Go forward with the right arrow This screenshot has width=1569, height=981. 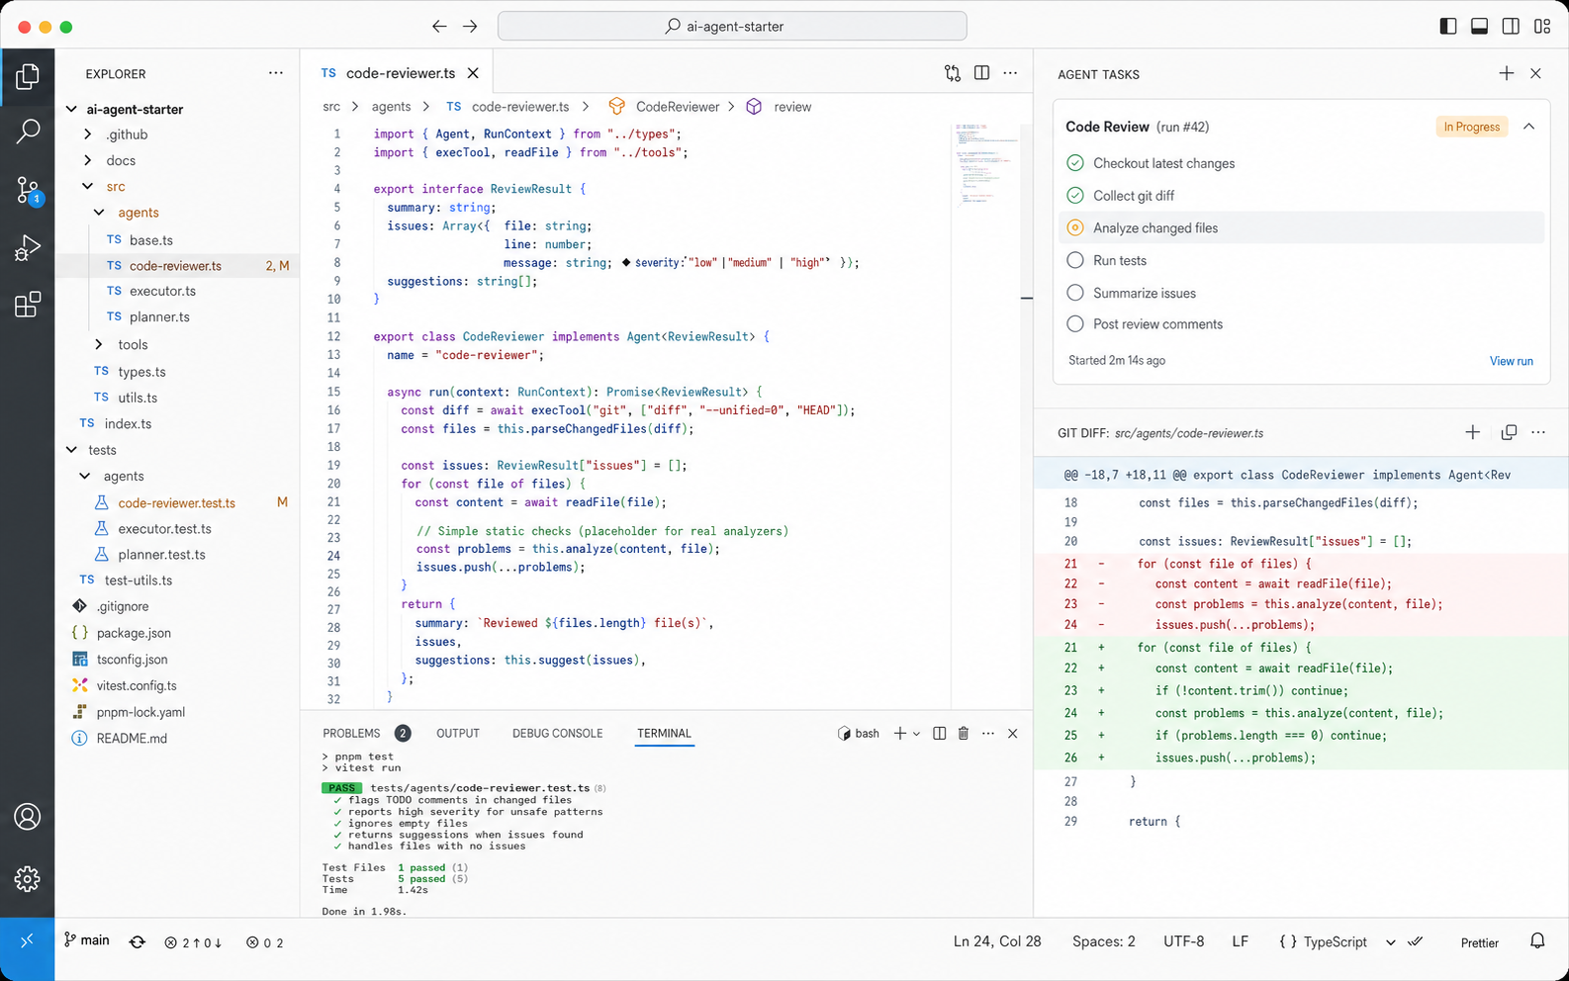pos(470,27)
